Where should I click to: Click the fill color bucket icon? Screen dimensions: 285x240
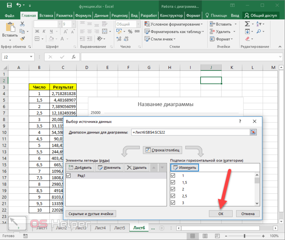51,38
